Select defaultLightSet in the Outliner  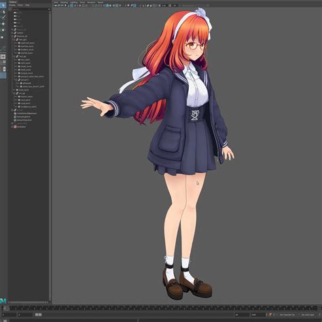(24, 117)
